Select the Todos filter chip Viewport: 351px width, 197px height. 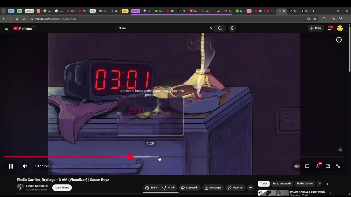(x=264, y=184)
